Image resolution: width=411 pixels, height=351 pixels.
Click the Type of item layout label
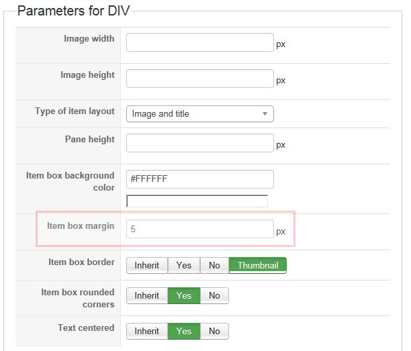pos(75,111)
